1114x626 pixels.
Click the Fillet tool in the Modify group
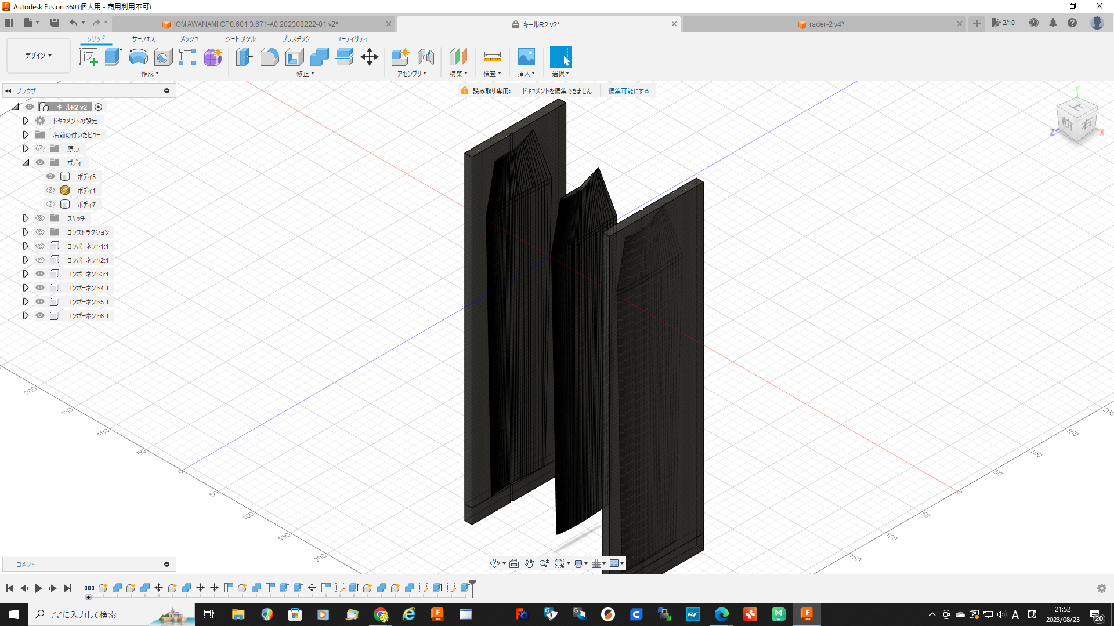[269, 57]
